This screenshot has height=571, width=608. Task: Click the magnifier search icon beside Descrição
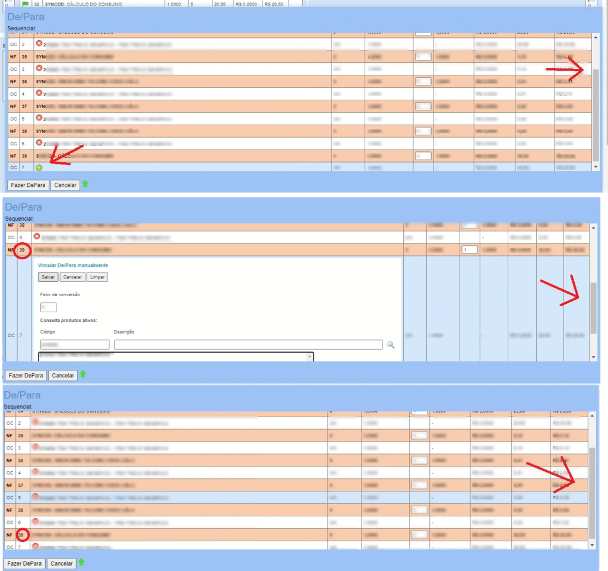point(391,344)
